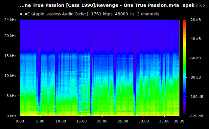Click the -20 dB scale label
This screenshot has width=209, height=129.
coord(195,20)
